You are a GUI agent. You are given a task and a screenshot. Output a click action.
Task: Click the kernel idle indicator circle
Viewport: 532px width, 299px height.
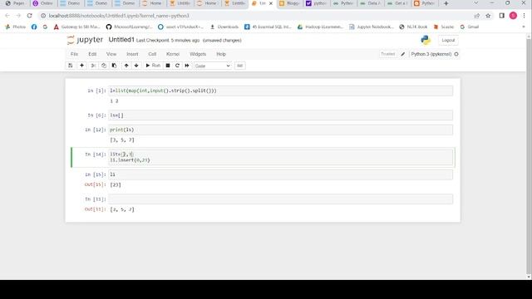[456, 54]
